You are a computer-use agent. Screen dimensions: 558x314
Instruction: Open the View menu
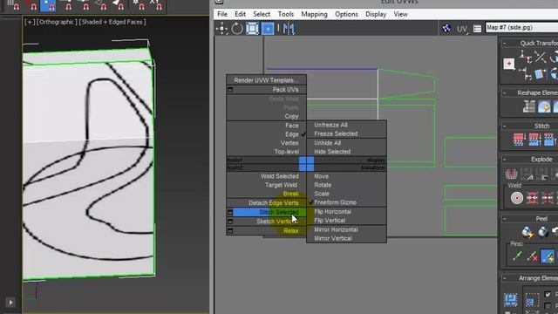(x=400, y=14)
